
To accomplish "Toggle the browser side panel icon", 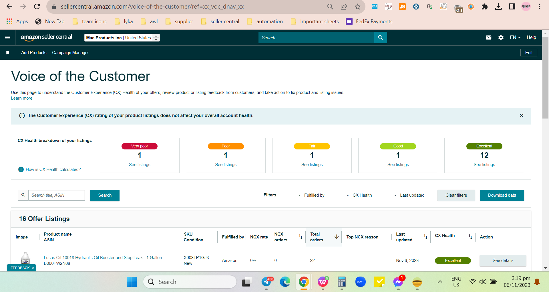I will point(512,7).
